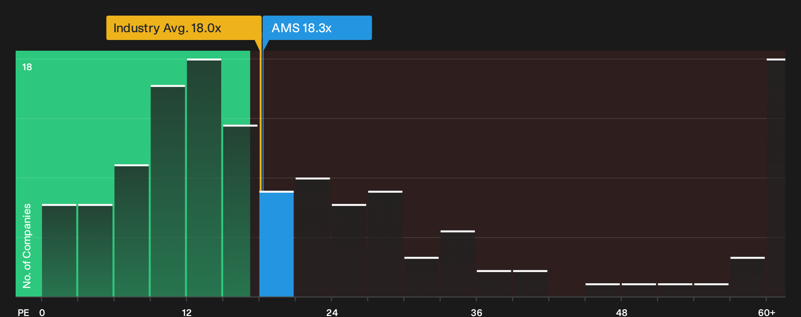Click the x-axis label 60+

pyautogui.click(x=766, y=312)
